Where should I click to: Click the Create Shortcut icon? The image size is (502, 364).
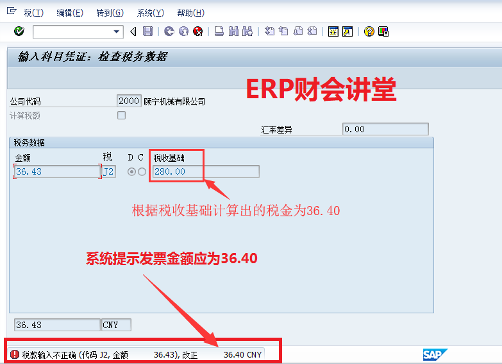pyautogui.click(x=347, y=31)
